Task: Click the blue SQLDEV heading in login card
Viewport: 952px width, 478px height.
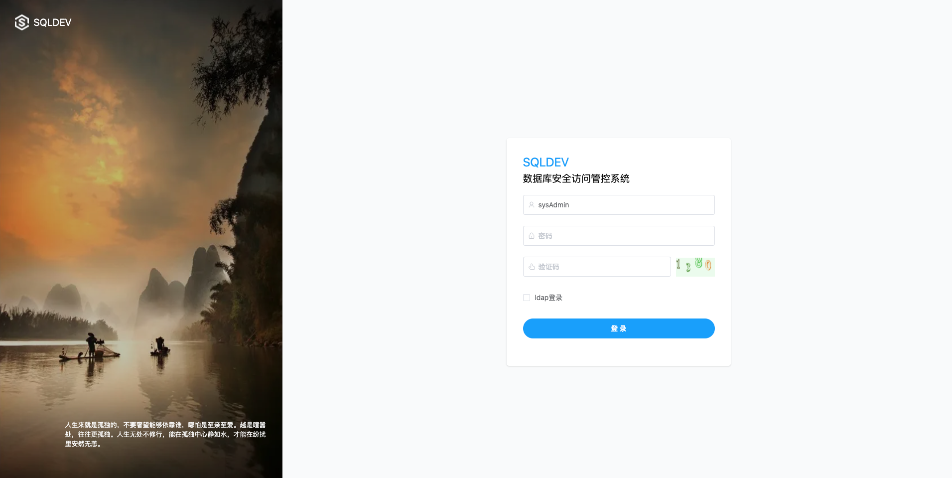Action: pyautogui.click(x=545, y=162)
